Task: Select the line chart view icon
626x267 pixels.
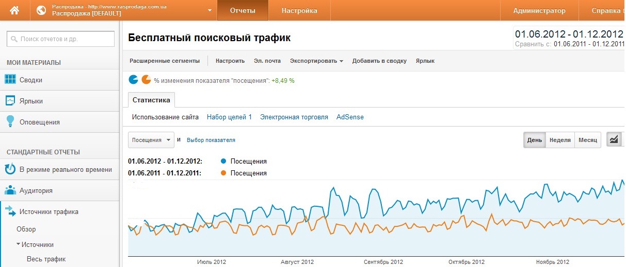Action: click(614, 140)
